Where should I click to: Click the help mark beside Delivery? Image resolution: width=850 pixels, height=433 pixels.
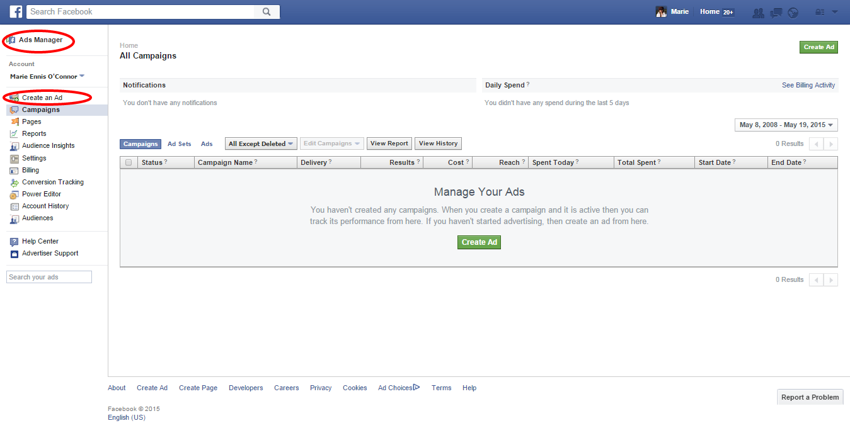click(330, 162)
